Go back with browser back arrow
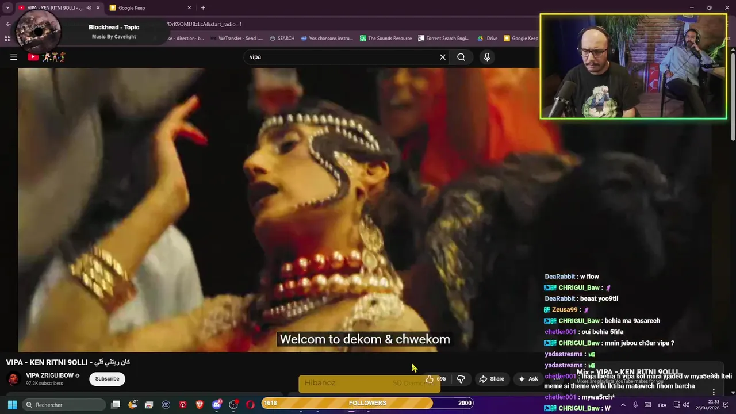 8,24
